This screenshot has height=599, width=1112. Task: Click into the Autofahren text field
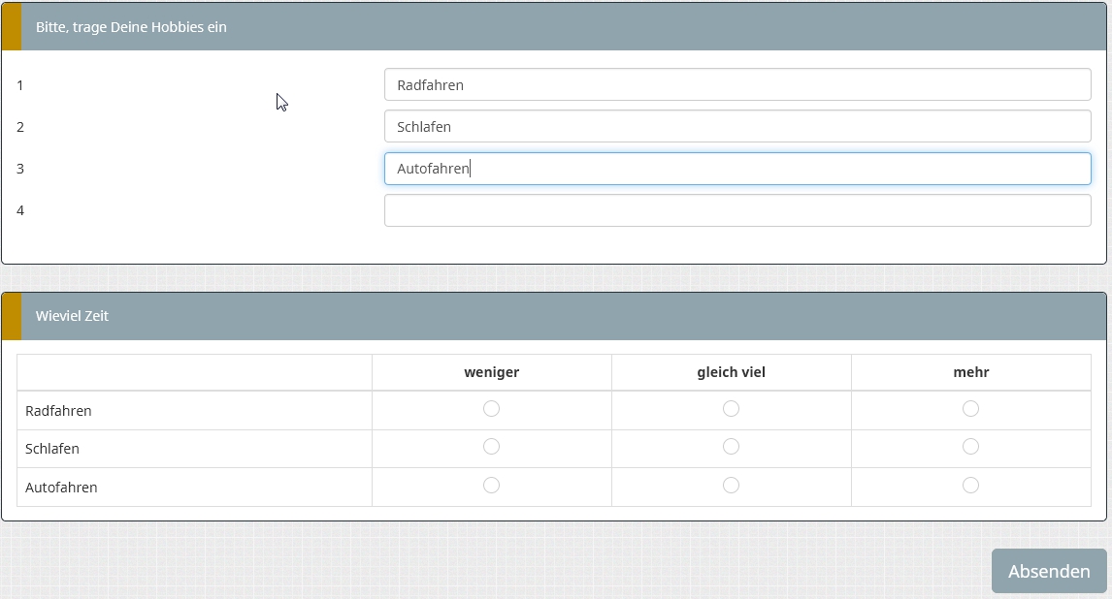tap(737, 169)
